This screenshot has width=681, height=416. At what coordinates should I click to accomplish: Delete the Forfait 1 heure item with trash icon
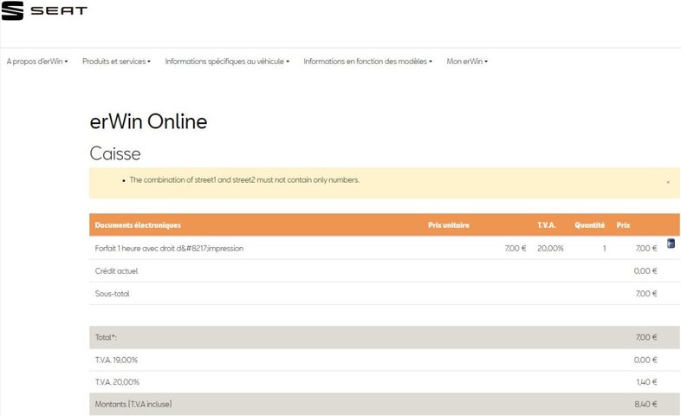coord(671,244)
